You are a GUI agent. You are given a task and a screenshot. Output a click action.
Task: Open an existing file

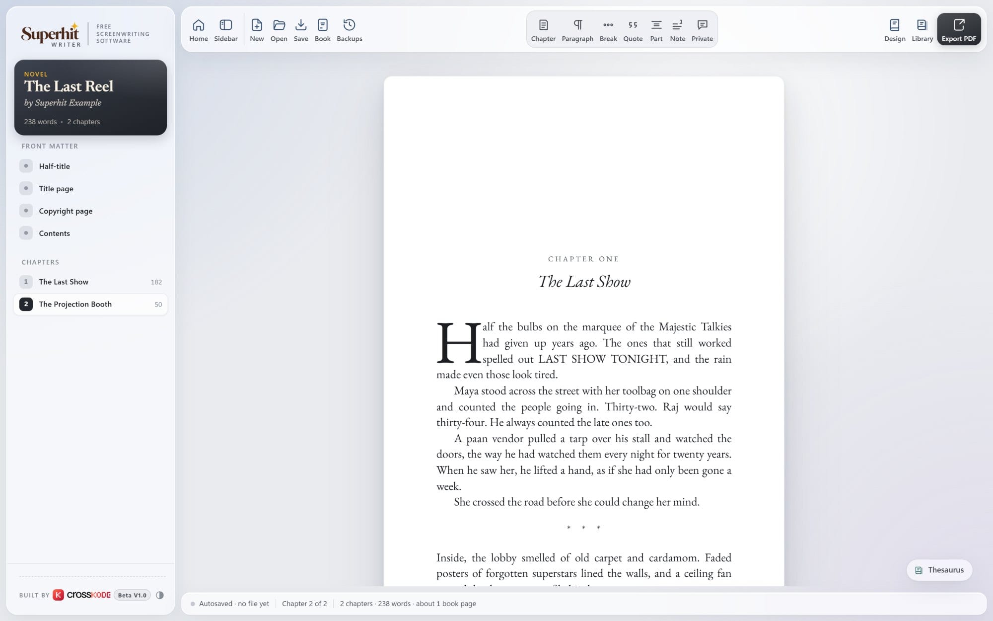[279, 30]
